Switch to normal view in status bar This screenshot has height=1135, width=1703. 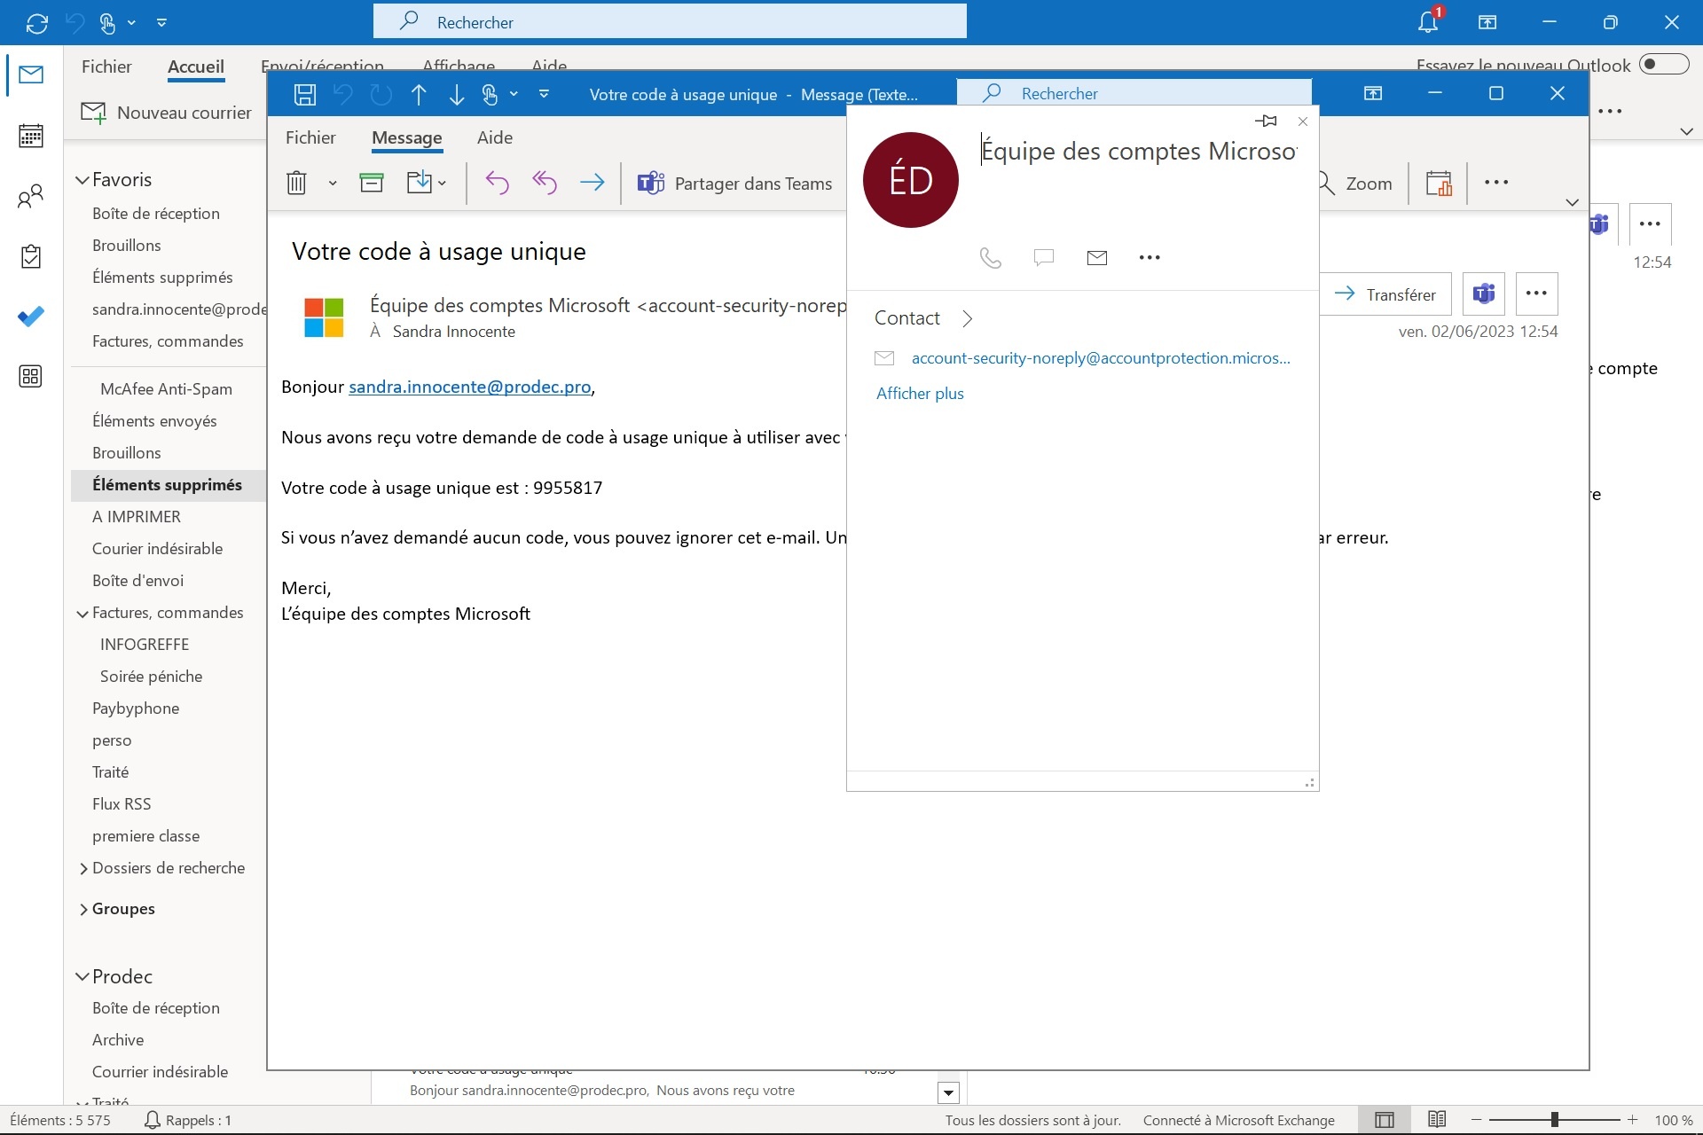(x=1384, y=1120)
